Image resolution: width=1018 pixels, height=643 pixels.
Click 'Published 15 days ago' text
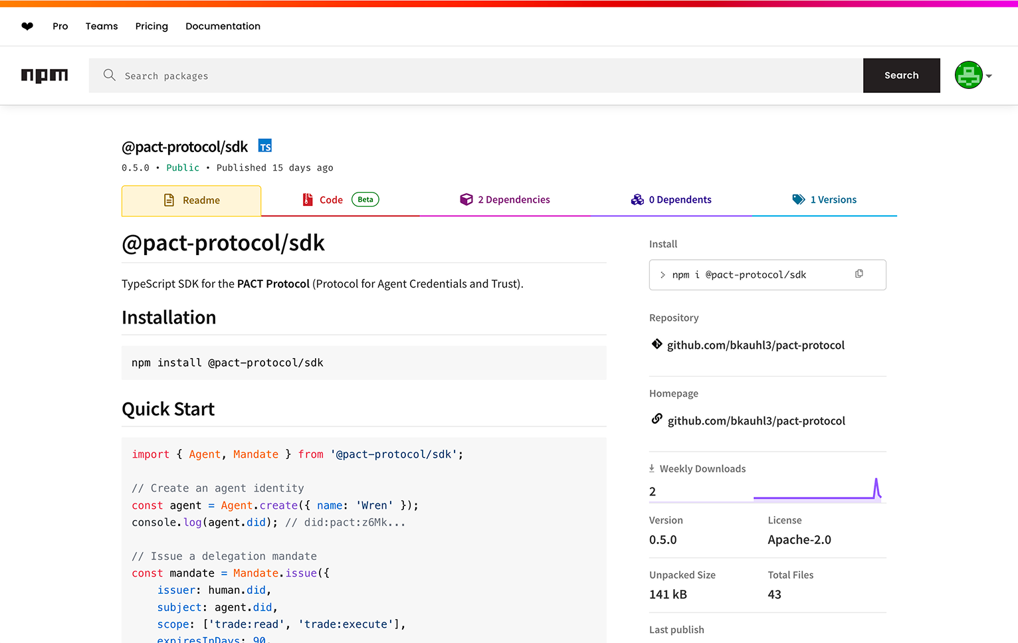pos(275,168)
